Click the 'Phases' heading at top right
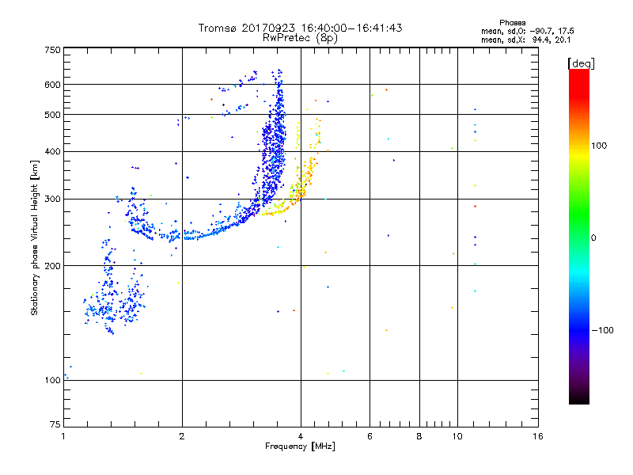633x475 pixels. (x=512, y=23)
